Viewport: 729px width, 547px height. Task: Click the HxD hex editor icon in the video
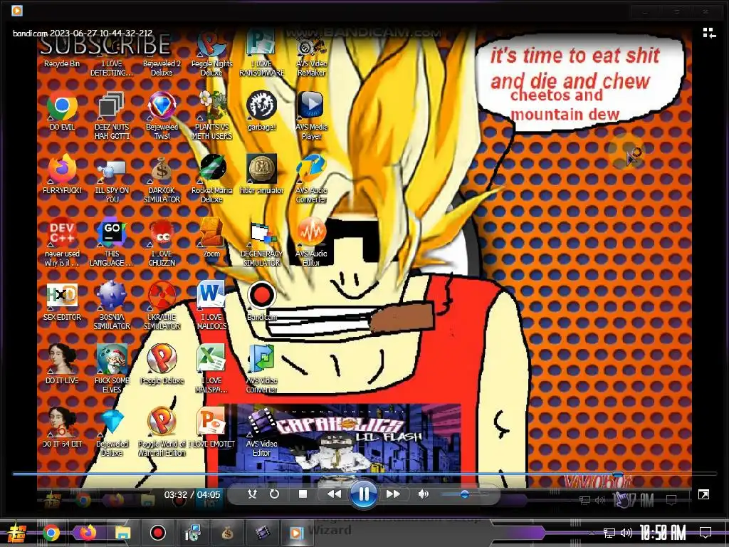click(x=62, y=301)
